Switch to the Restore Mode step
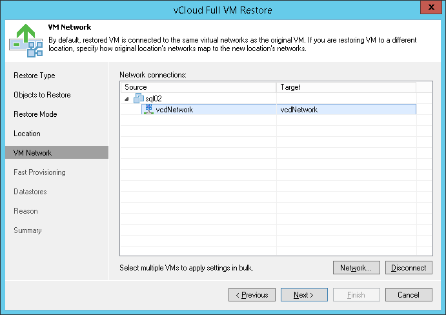Screen dimensions: 446x315 pyautogui.click(x=35, y=114)
